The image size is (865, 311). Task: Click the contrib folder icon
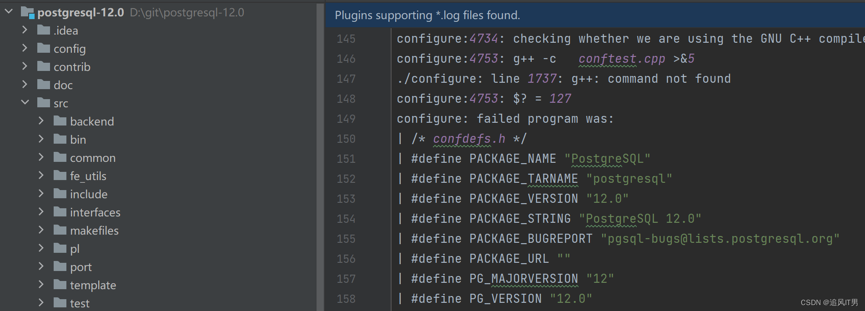44,66
